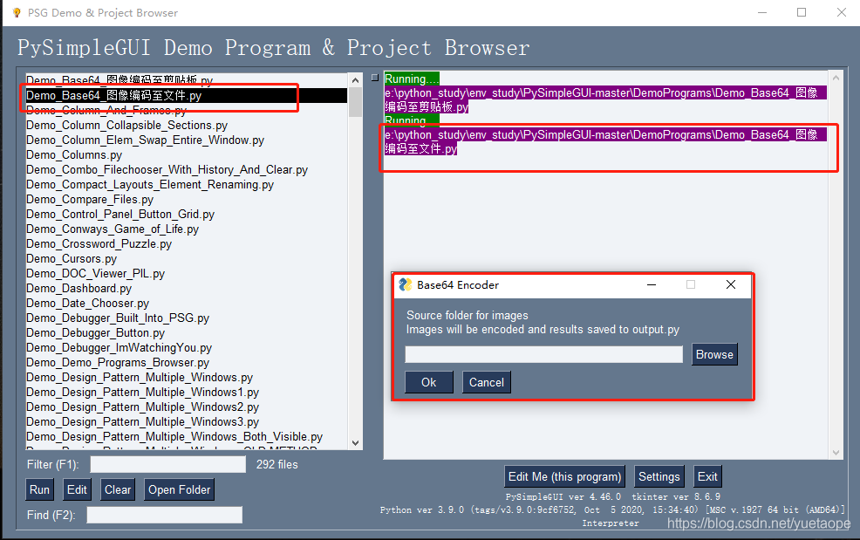
Task: Select Demo_Base64_图像编码至文件.py
Action: (187, 95)
